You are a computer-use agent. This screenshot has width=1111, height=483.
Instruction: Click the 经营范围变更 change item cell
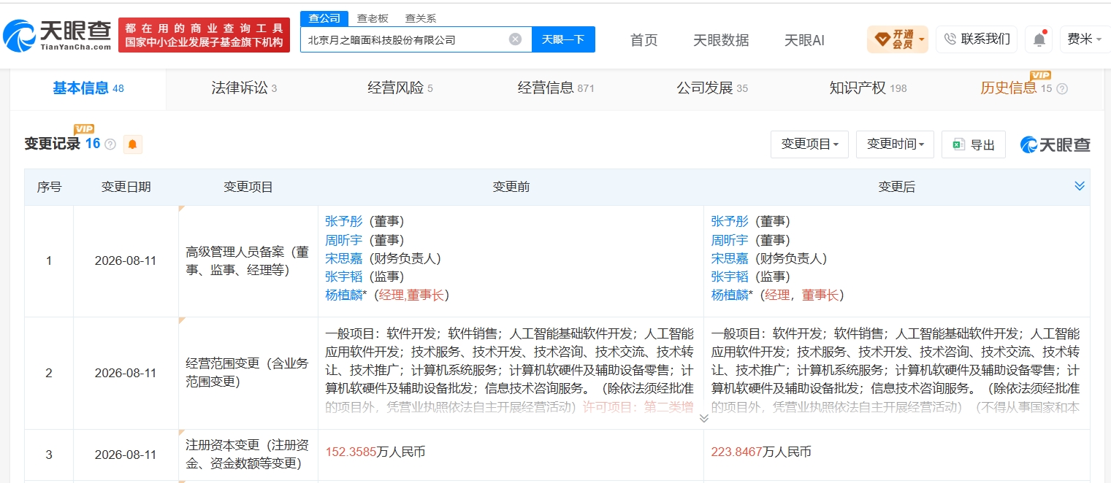coord(248,373)
